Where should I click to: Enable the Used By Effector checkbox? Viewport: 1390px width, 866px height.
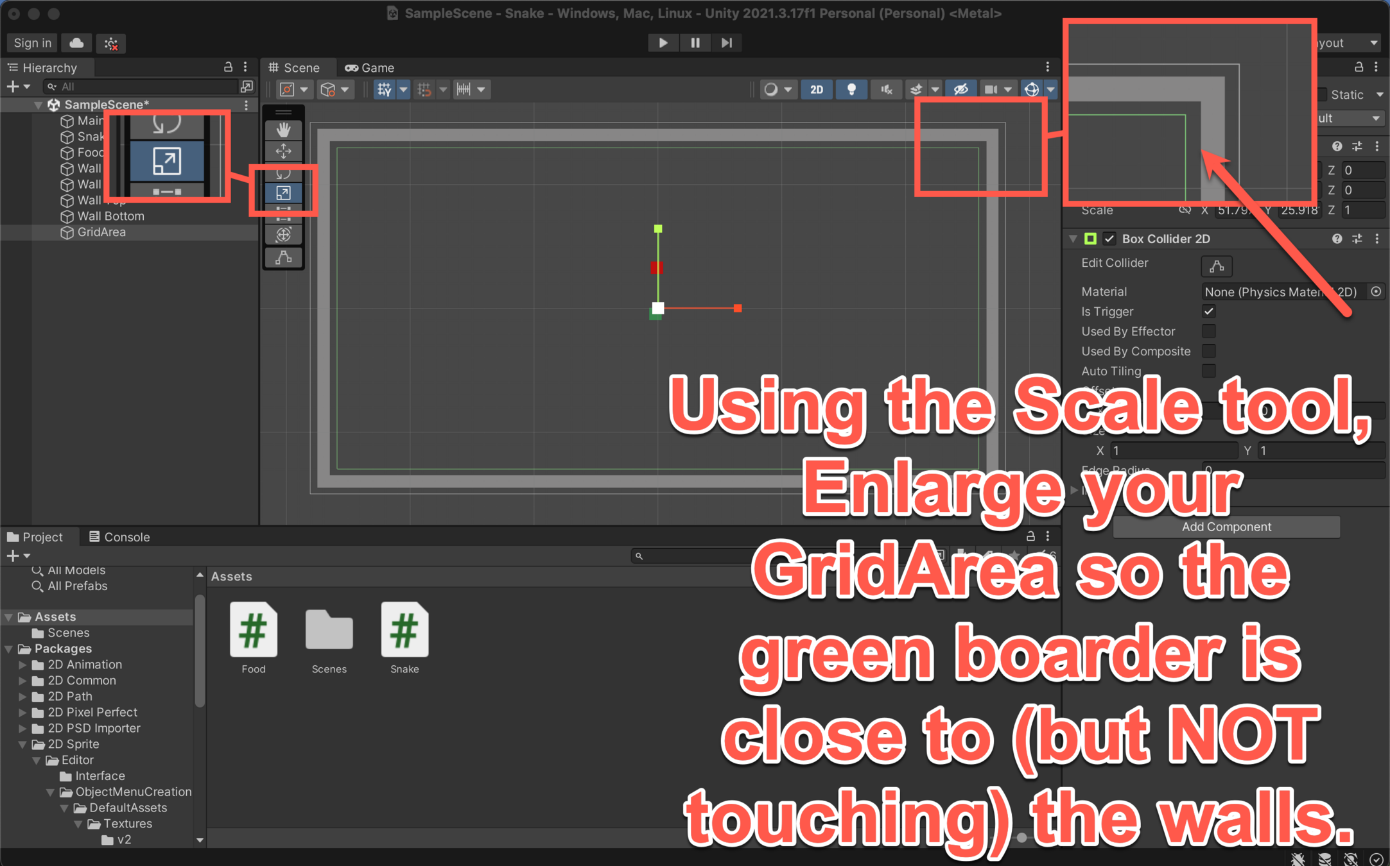coord(1208,332)
